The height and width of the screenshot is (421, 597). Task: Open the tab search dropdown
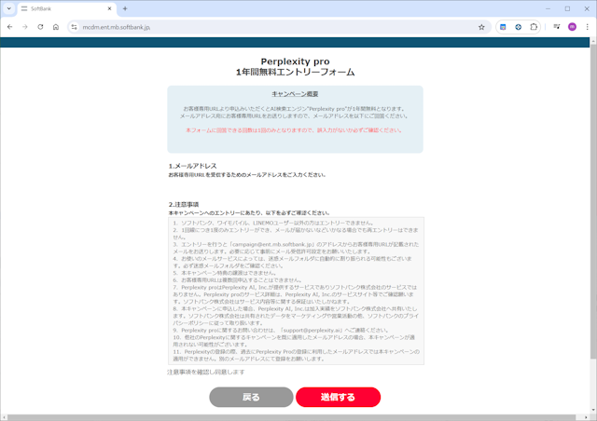click(8, 8)
